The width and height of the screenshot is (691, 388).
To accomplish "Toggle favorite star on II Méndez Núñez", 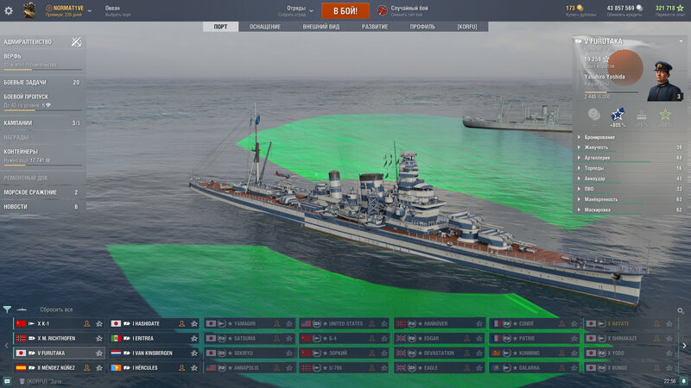I will tap(99, 368).
